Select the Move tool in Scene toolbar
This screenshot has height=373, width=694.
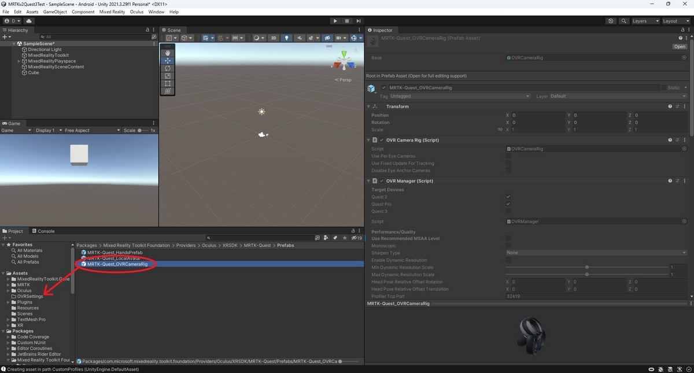(x=168, y=61)
